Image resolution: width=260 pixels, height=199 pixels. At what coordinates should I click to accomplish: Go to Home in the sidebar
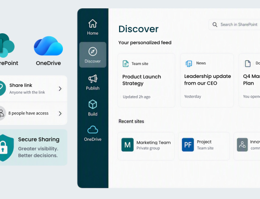tap(93, 27)
